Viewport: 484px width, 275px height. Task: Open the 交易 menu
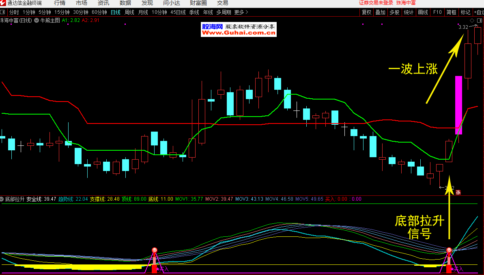[x=222, y=3]
